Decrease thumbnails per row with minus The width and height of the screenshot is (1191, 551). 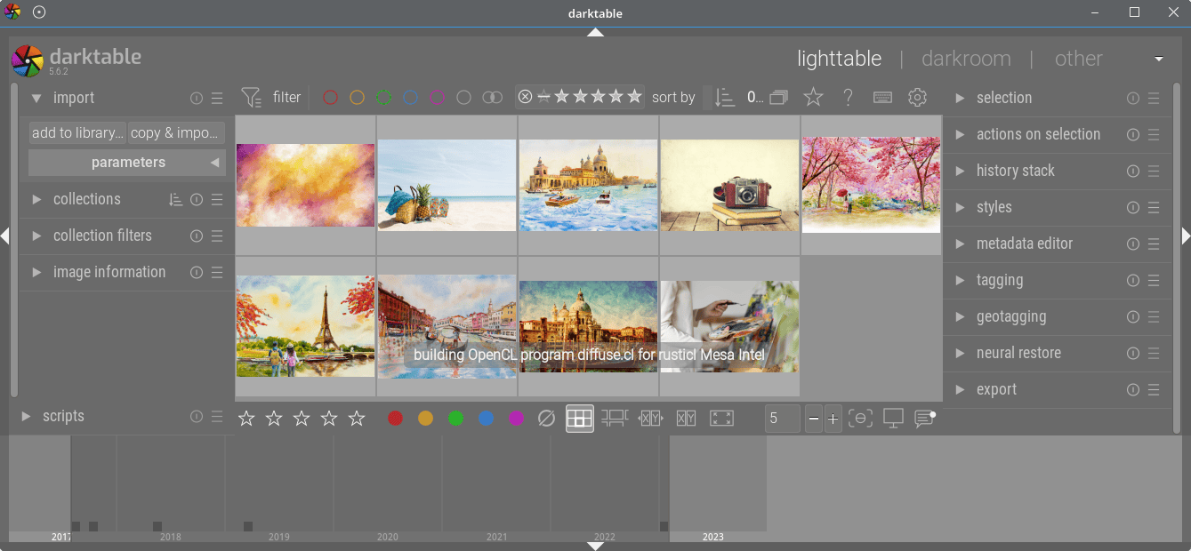pyautogui.click(x=814, y=419)
